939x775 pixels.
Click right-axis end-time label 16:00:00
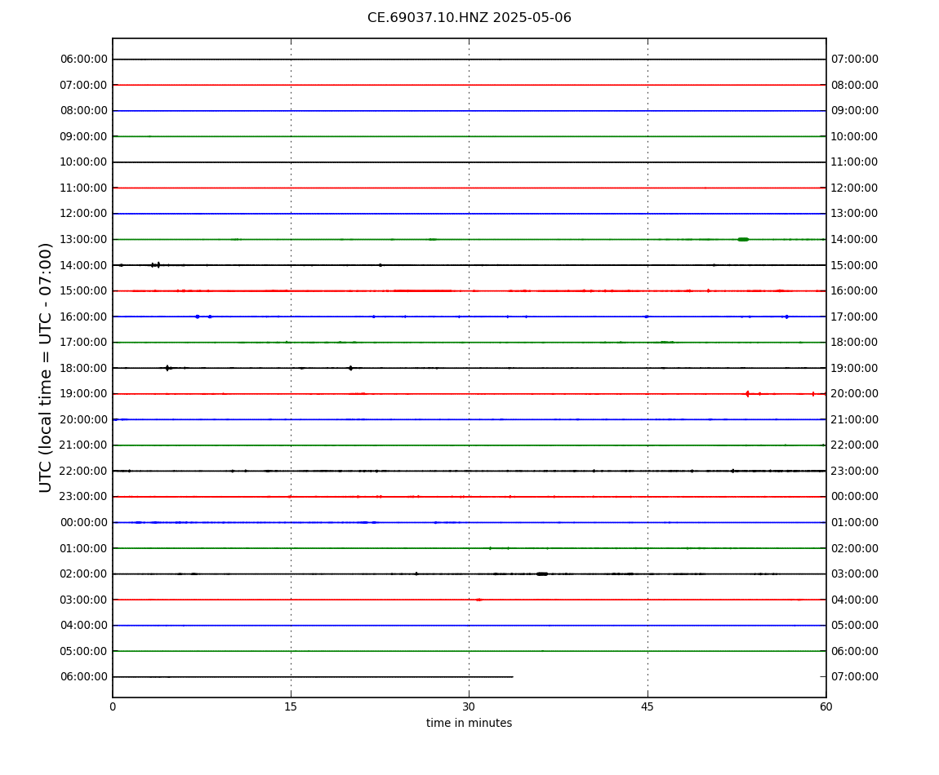pos(855,291)
